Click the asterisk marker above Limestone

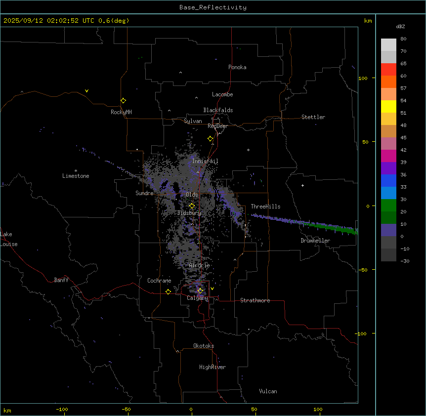[x=76, y=171]
